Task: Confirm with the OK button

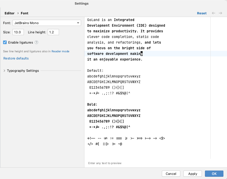Action: [x=214, y=174]
